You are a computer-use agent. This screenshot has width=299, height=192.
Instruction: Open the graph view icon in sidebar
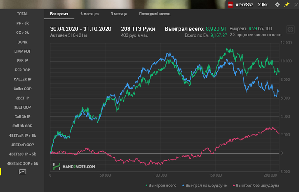22,172
